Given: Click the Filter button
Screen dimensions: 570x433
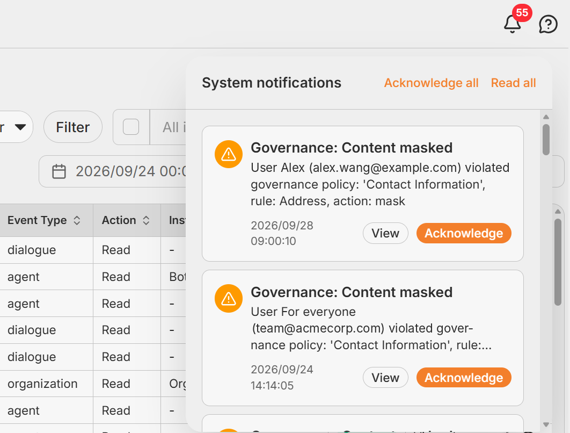Looking at the screenshot, I should pos(72,127).
